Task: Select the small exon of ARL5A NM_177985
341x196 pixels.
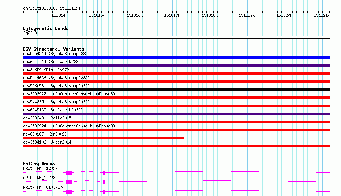Action: click(x=104, y=182)
